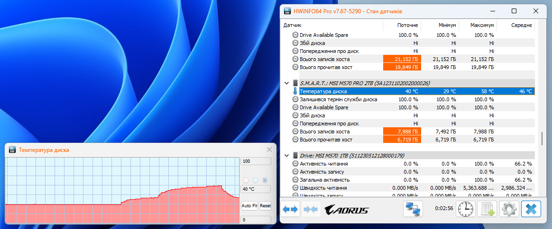Click the expand sensor columns arrows button
This screenshot has width=552, height=229.
pos(290,209)
